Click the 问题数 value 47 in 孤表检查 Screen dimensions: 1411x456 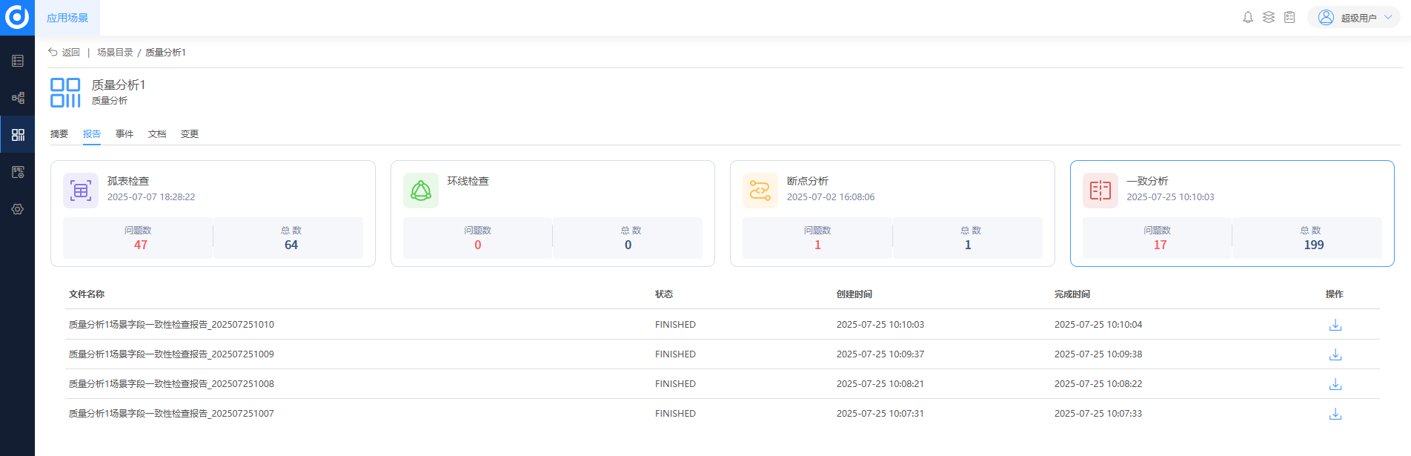(x=141, y=245)
